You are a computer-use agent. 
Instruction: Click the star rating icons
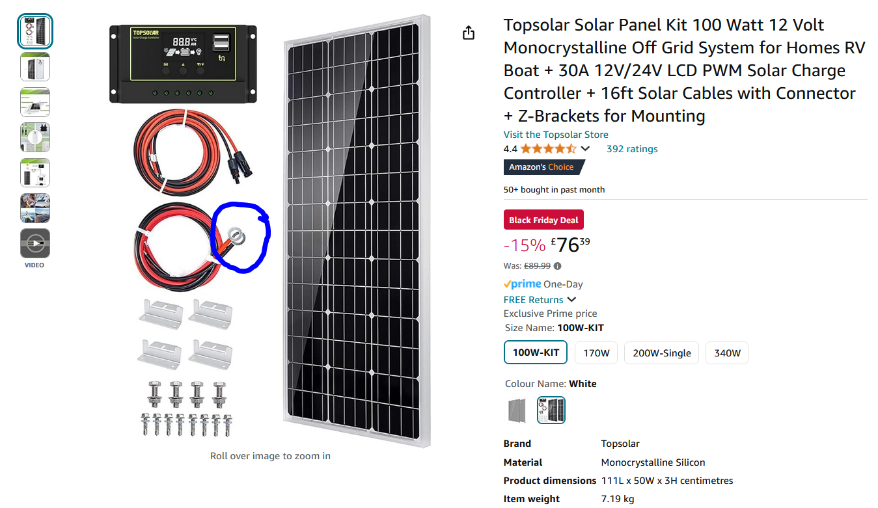coord(548,149)
